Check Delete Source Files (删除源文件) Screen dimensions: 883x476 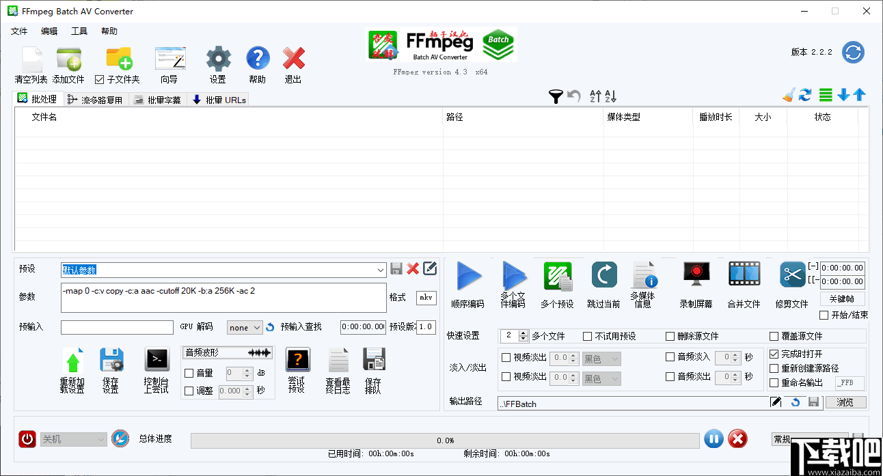pyautogui.click(x=670, y=337)
